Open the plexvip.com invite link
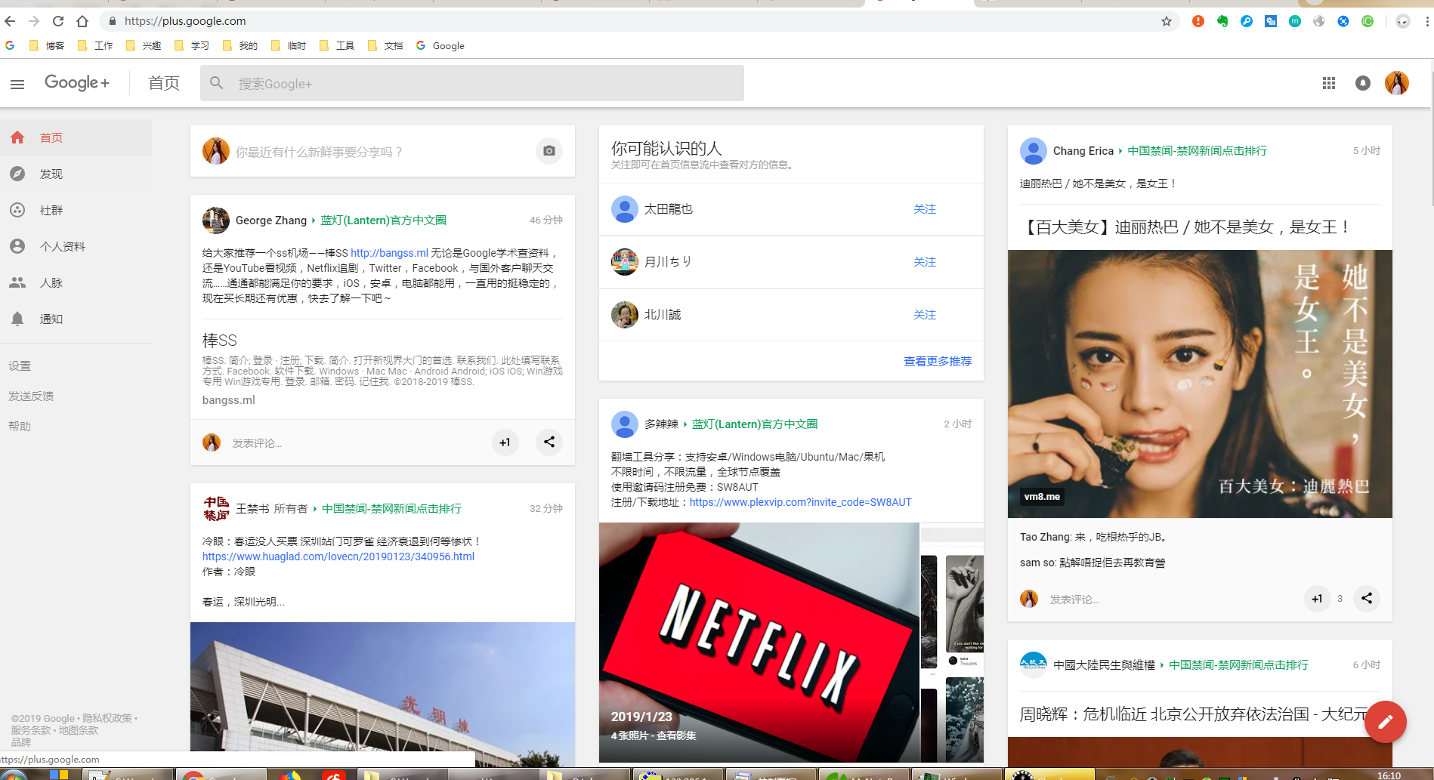Viewport: 1434px width, 780px height. (800, 502)
